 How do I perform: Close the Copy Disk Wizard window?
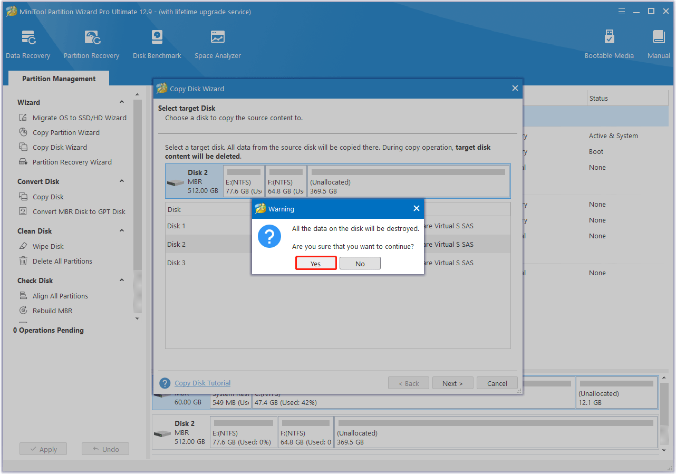(x=515, y=88)
